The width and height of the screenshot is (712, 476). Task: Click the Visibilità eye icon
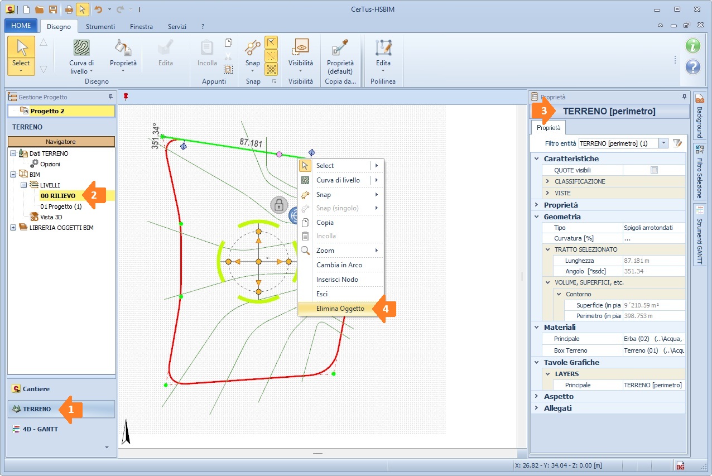pyautogui.click(x=301, y=47)
